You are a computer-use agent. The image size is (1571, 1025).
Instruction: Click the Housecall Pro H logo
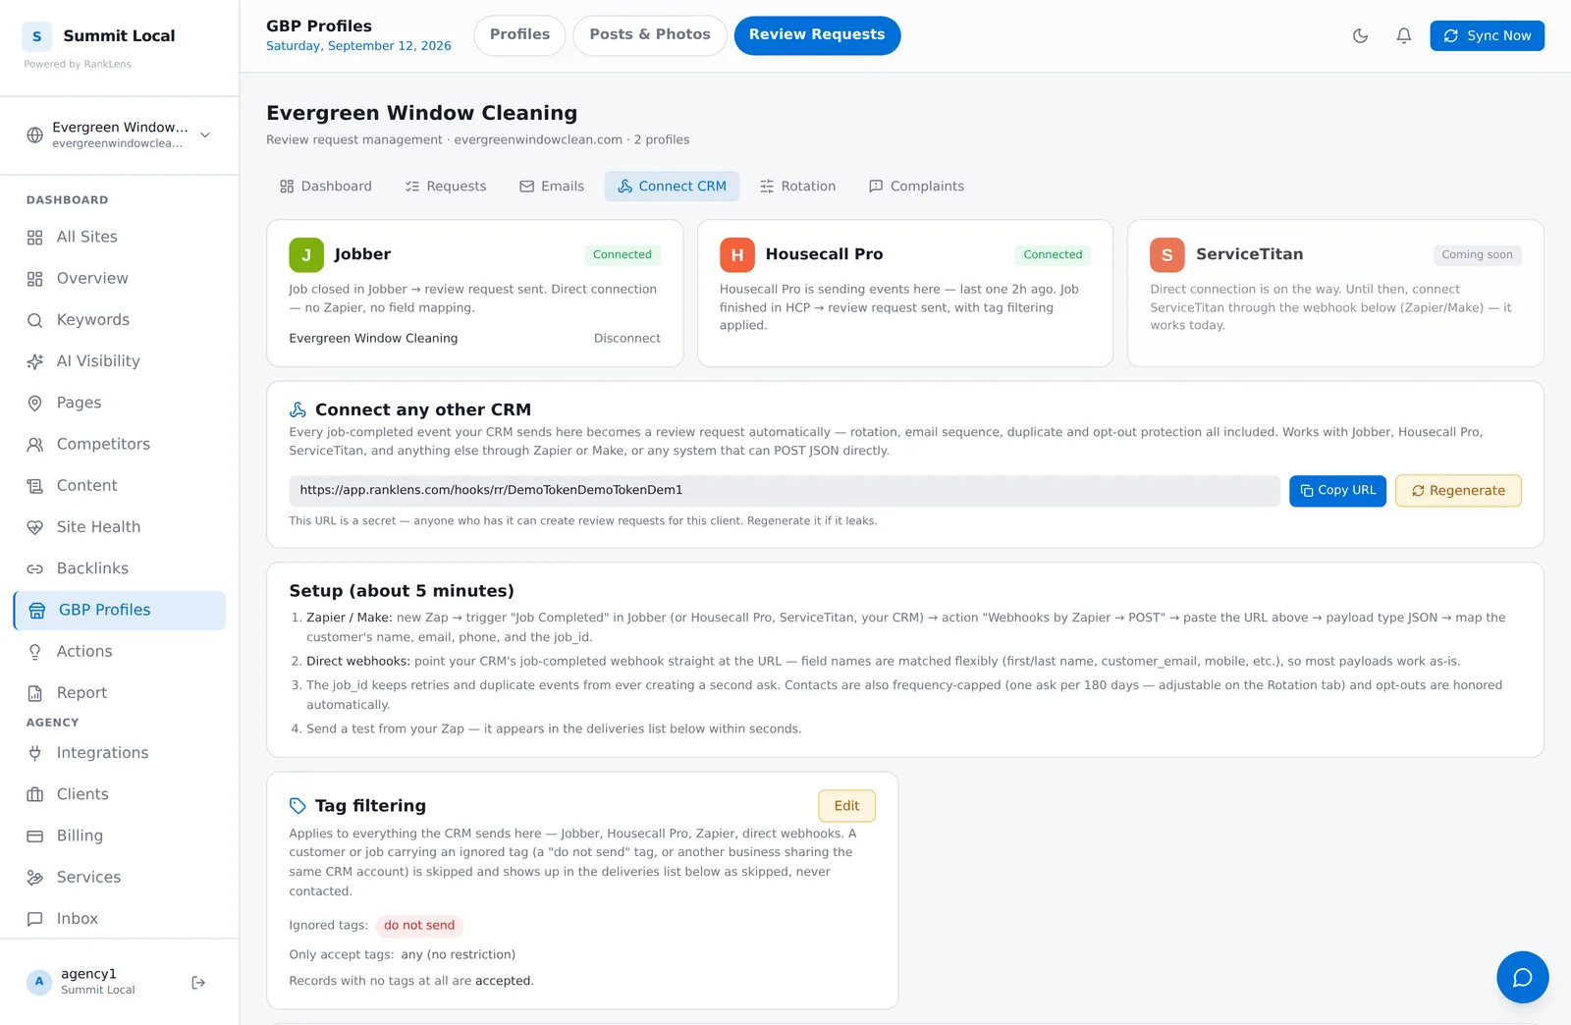[737, 255]
